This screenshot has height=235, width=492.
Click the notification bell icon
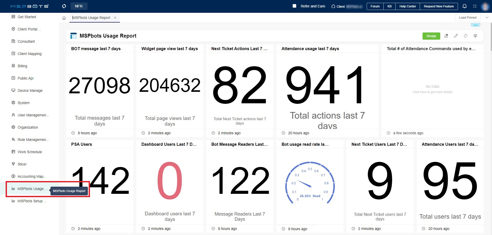[x=464, y=6]
